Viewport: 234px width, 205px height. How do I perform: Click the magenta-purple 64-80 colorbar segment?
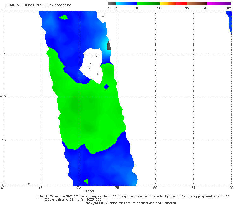pos(219,4)
